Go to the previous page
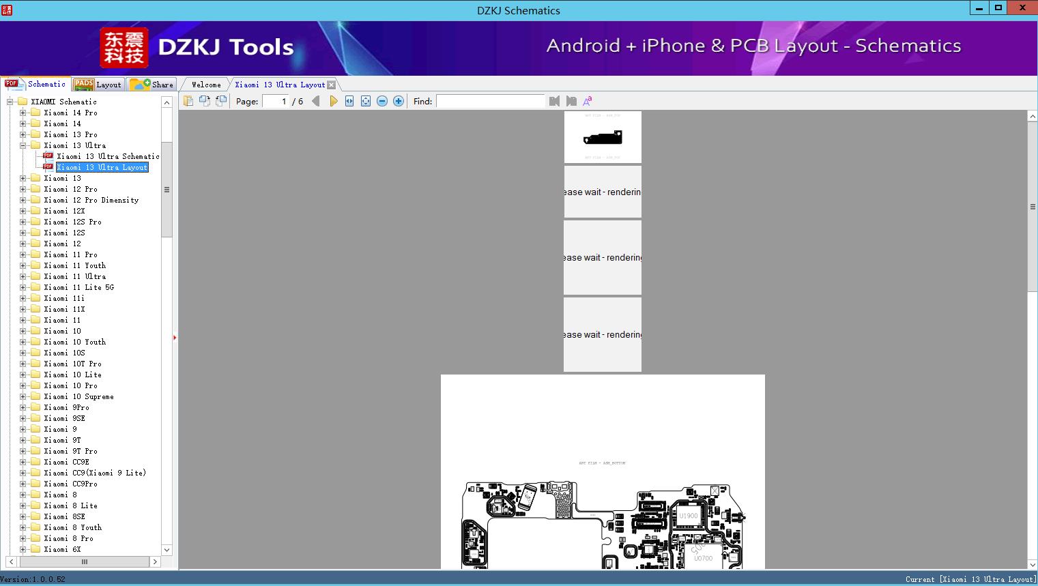Screen dimensions: 1038x586 tap(315, 101)
